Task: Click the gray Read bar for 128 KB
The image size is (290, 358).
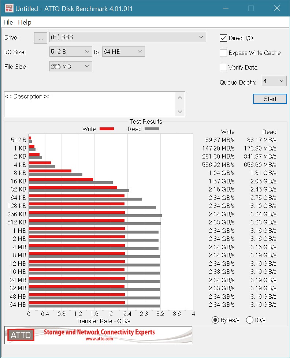Action: pyautogui.click(x=93, y=207)
